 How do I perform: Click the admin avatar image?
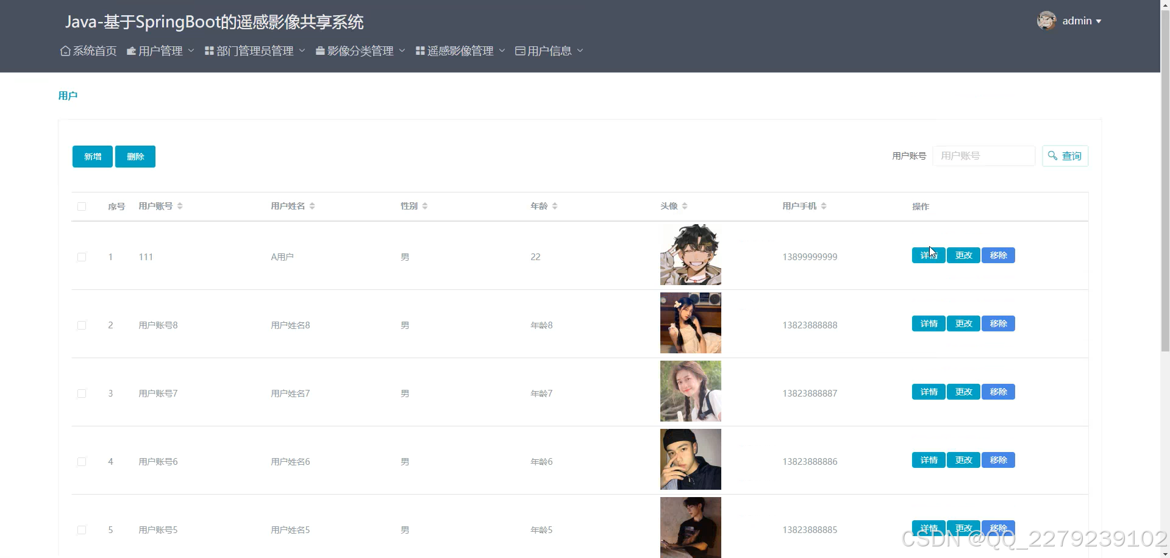pos(1046,20)
